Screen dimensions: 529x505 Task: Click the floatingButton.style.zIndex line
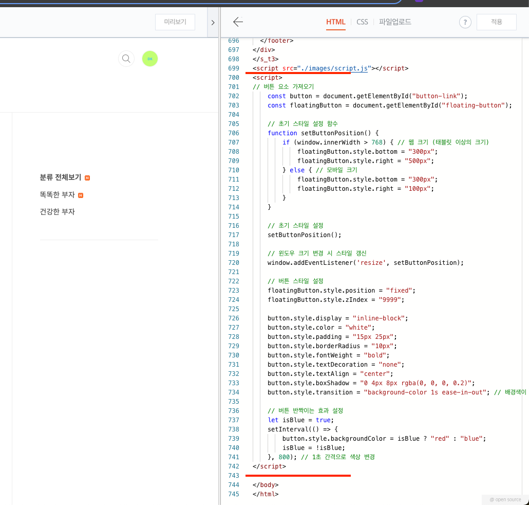[x=336, y=300]
